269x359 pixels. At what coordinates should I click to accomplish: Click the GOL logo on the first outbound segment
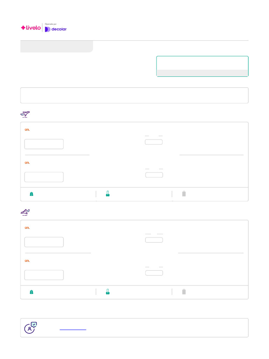[27, 130]
